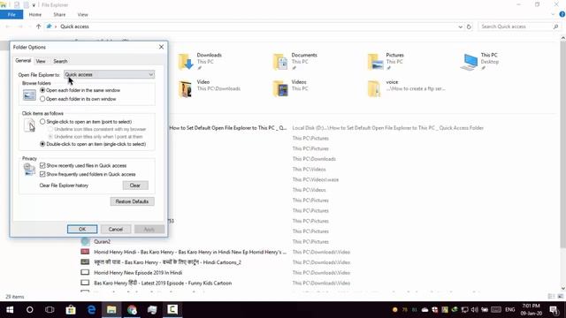Viewport: 566px width, 318px height.
Task: Open the Pictures folder icon
Action: pos(375,61)
